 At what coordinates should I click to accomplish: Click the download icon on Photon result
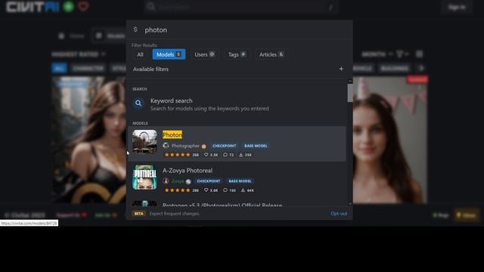[x=240, y=155]
